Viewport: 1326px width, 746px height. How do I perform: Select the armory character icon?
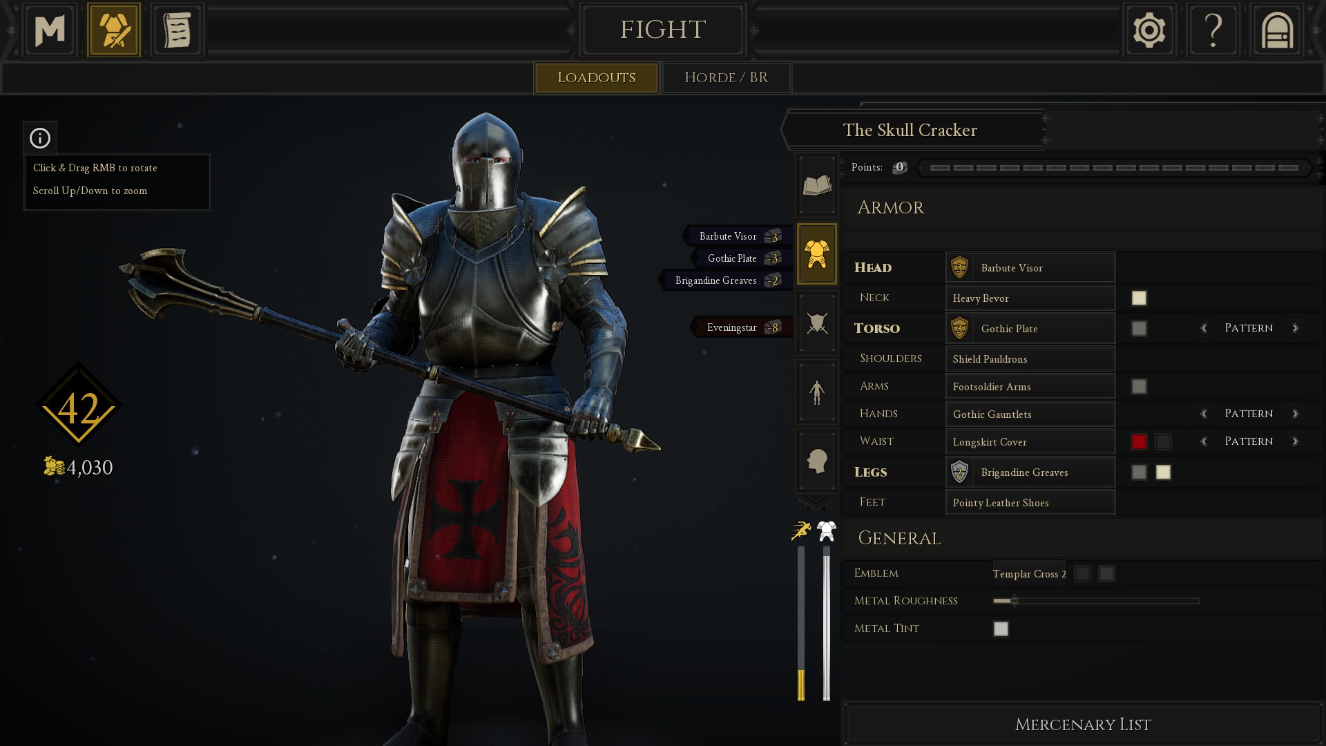pyautogui.click(x=114, y=30)
